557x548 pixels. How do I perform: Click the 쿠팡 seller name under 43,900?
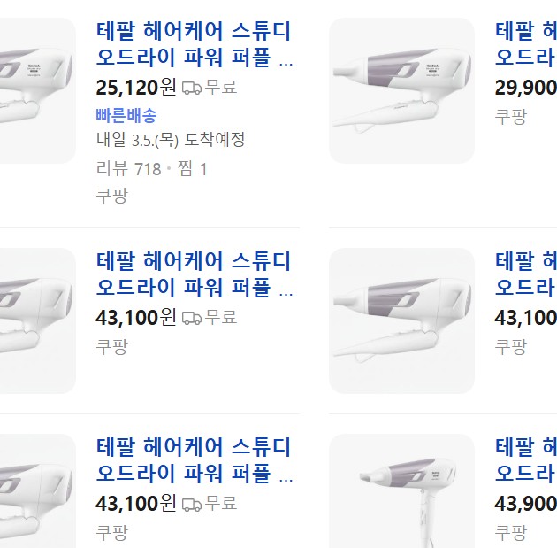[510, 533]
